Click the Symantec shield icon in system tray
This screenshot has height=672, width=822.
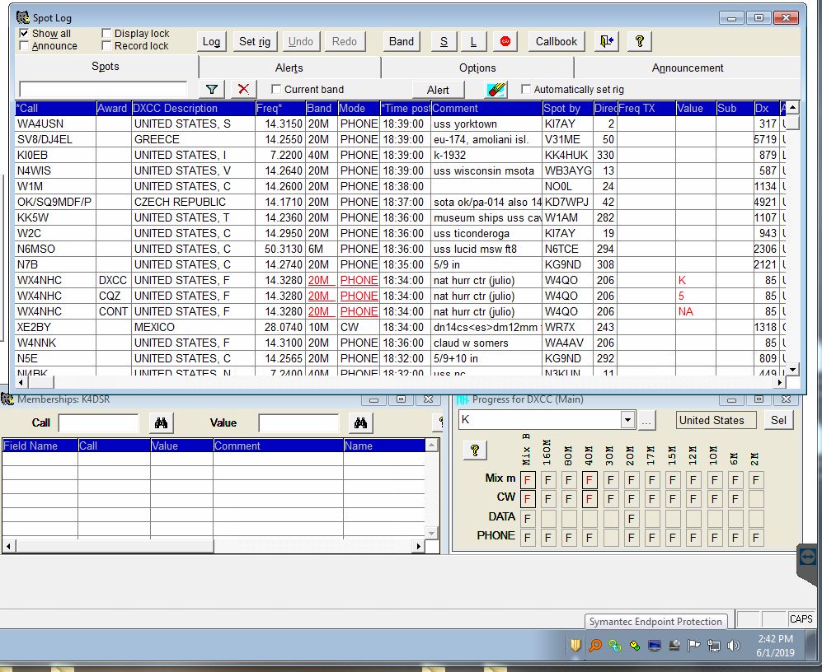click(x=575, y=646)
